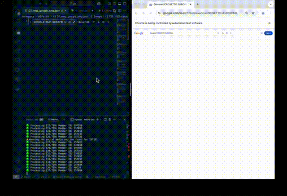The height and width of the screenshot is (196, 287).
Task: Select the 07_mep_google_smp.json editor tab
Action: [46, 11]
